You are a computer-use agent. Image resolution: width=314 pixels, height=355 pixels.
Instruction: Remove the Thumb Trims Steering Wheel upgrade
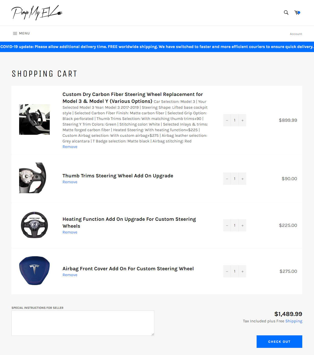pos(70,182)
